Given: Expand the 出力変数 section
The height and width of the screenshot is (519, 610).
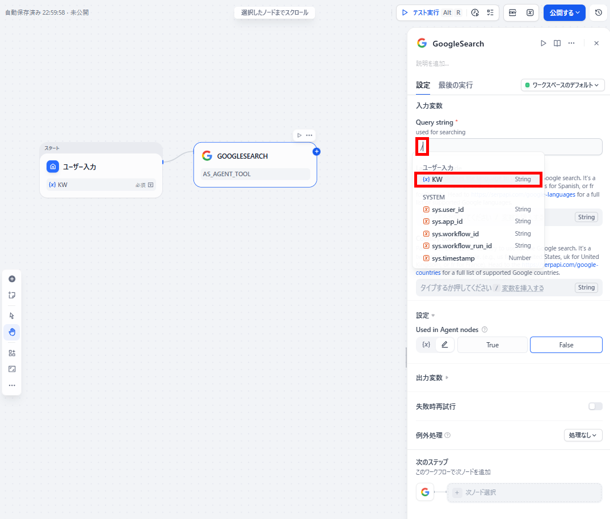Looking at the screenshot, I should click(432, 377).
